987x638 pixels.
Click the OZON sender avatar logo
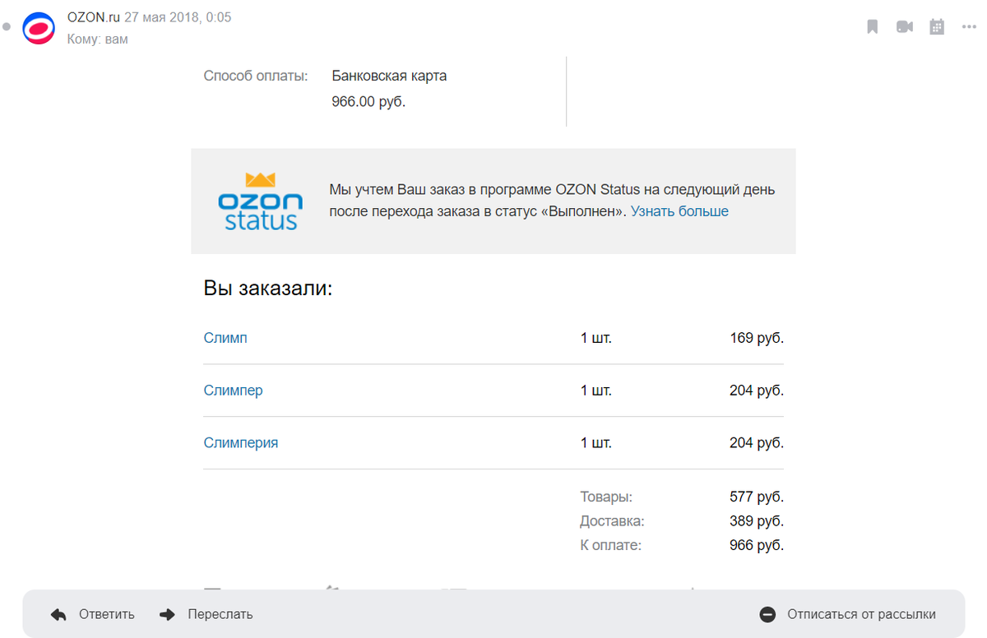tap(39, 27)
